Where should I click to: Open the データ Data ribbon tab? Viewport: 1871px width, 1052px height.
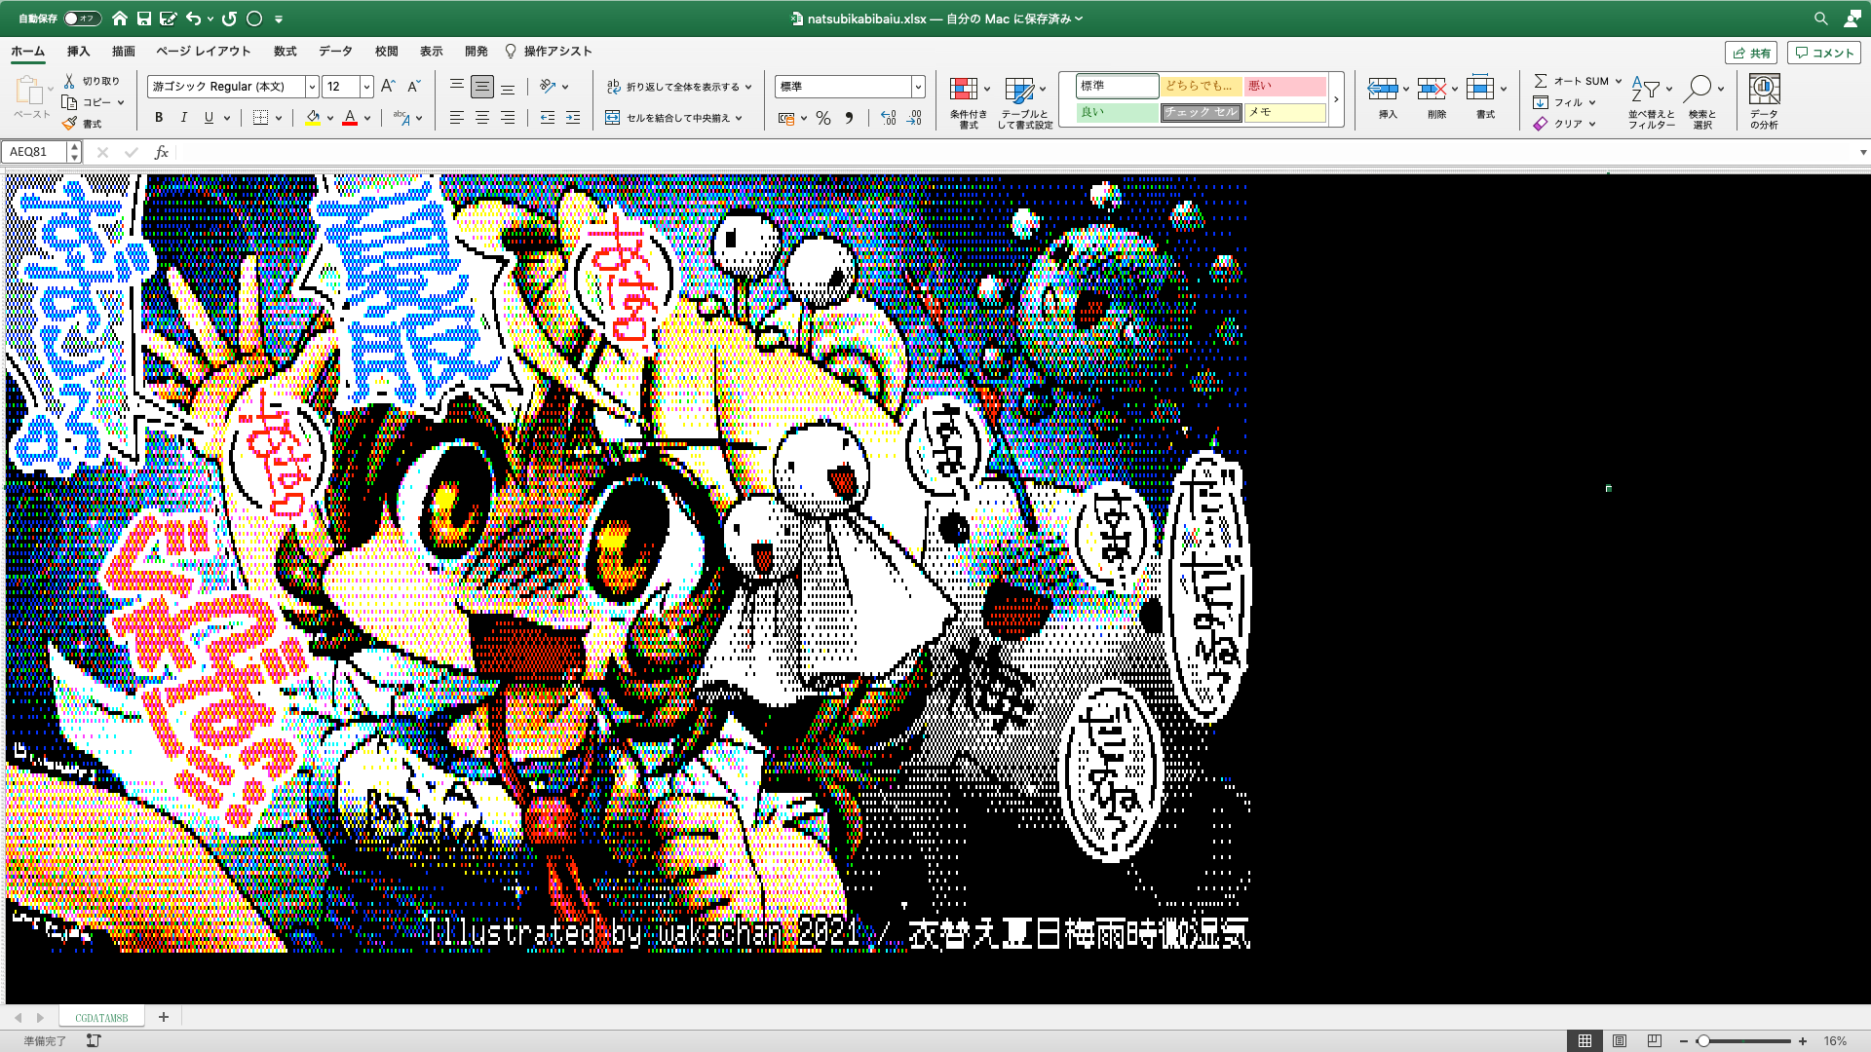(x=335, y=52)
